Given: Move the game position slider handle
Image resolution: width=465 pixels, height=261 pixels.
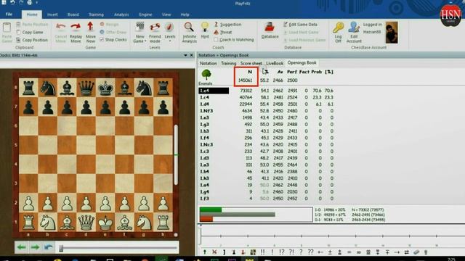Looking at the screenshot, I should [x=61, y=248].
